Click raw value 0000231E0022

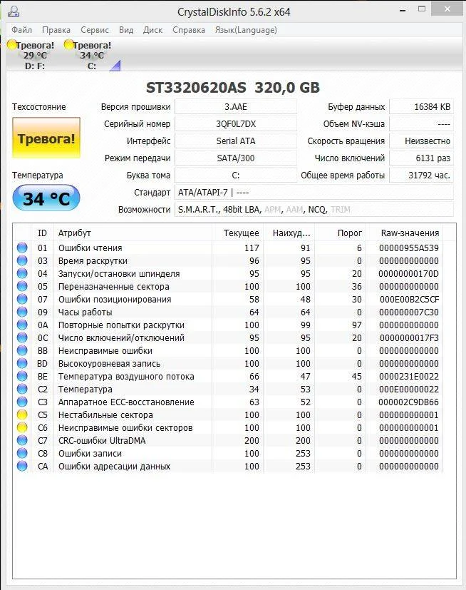point(408,376)
